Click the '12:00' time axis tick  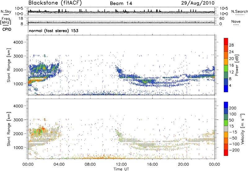coord(121,165)
